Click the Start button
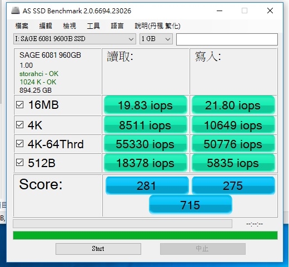Screen dimensions: 289x267 point(98,249)
